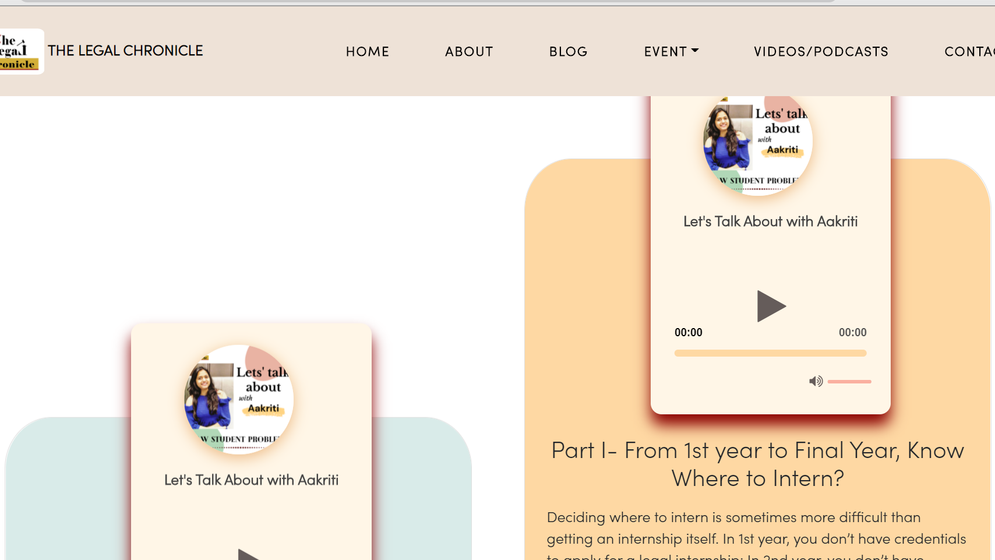Screen dimensions: 995x560
Task: Open the VIDEOS/PODCASTS page
Action: click(821, 51)
